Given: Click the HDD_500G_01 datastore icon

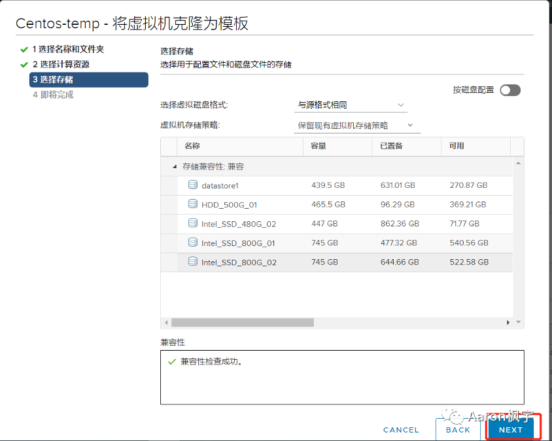Looking at the screenshot, I should tap(192, 203).
